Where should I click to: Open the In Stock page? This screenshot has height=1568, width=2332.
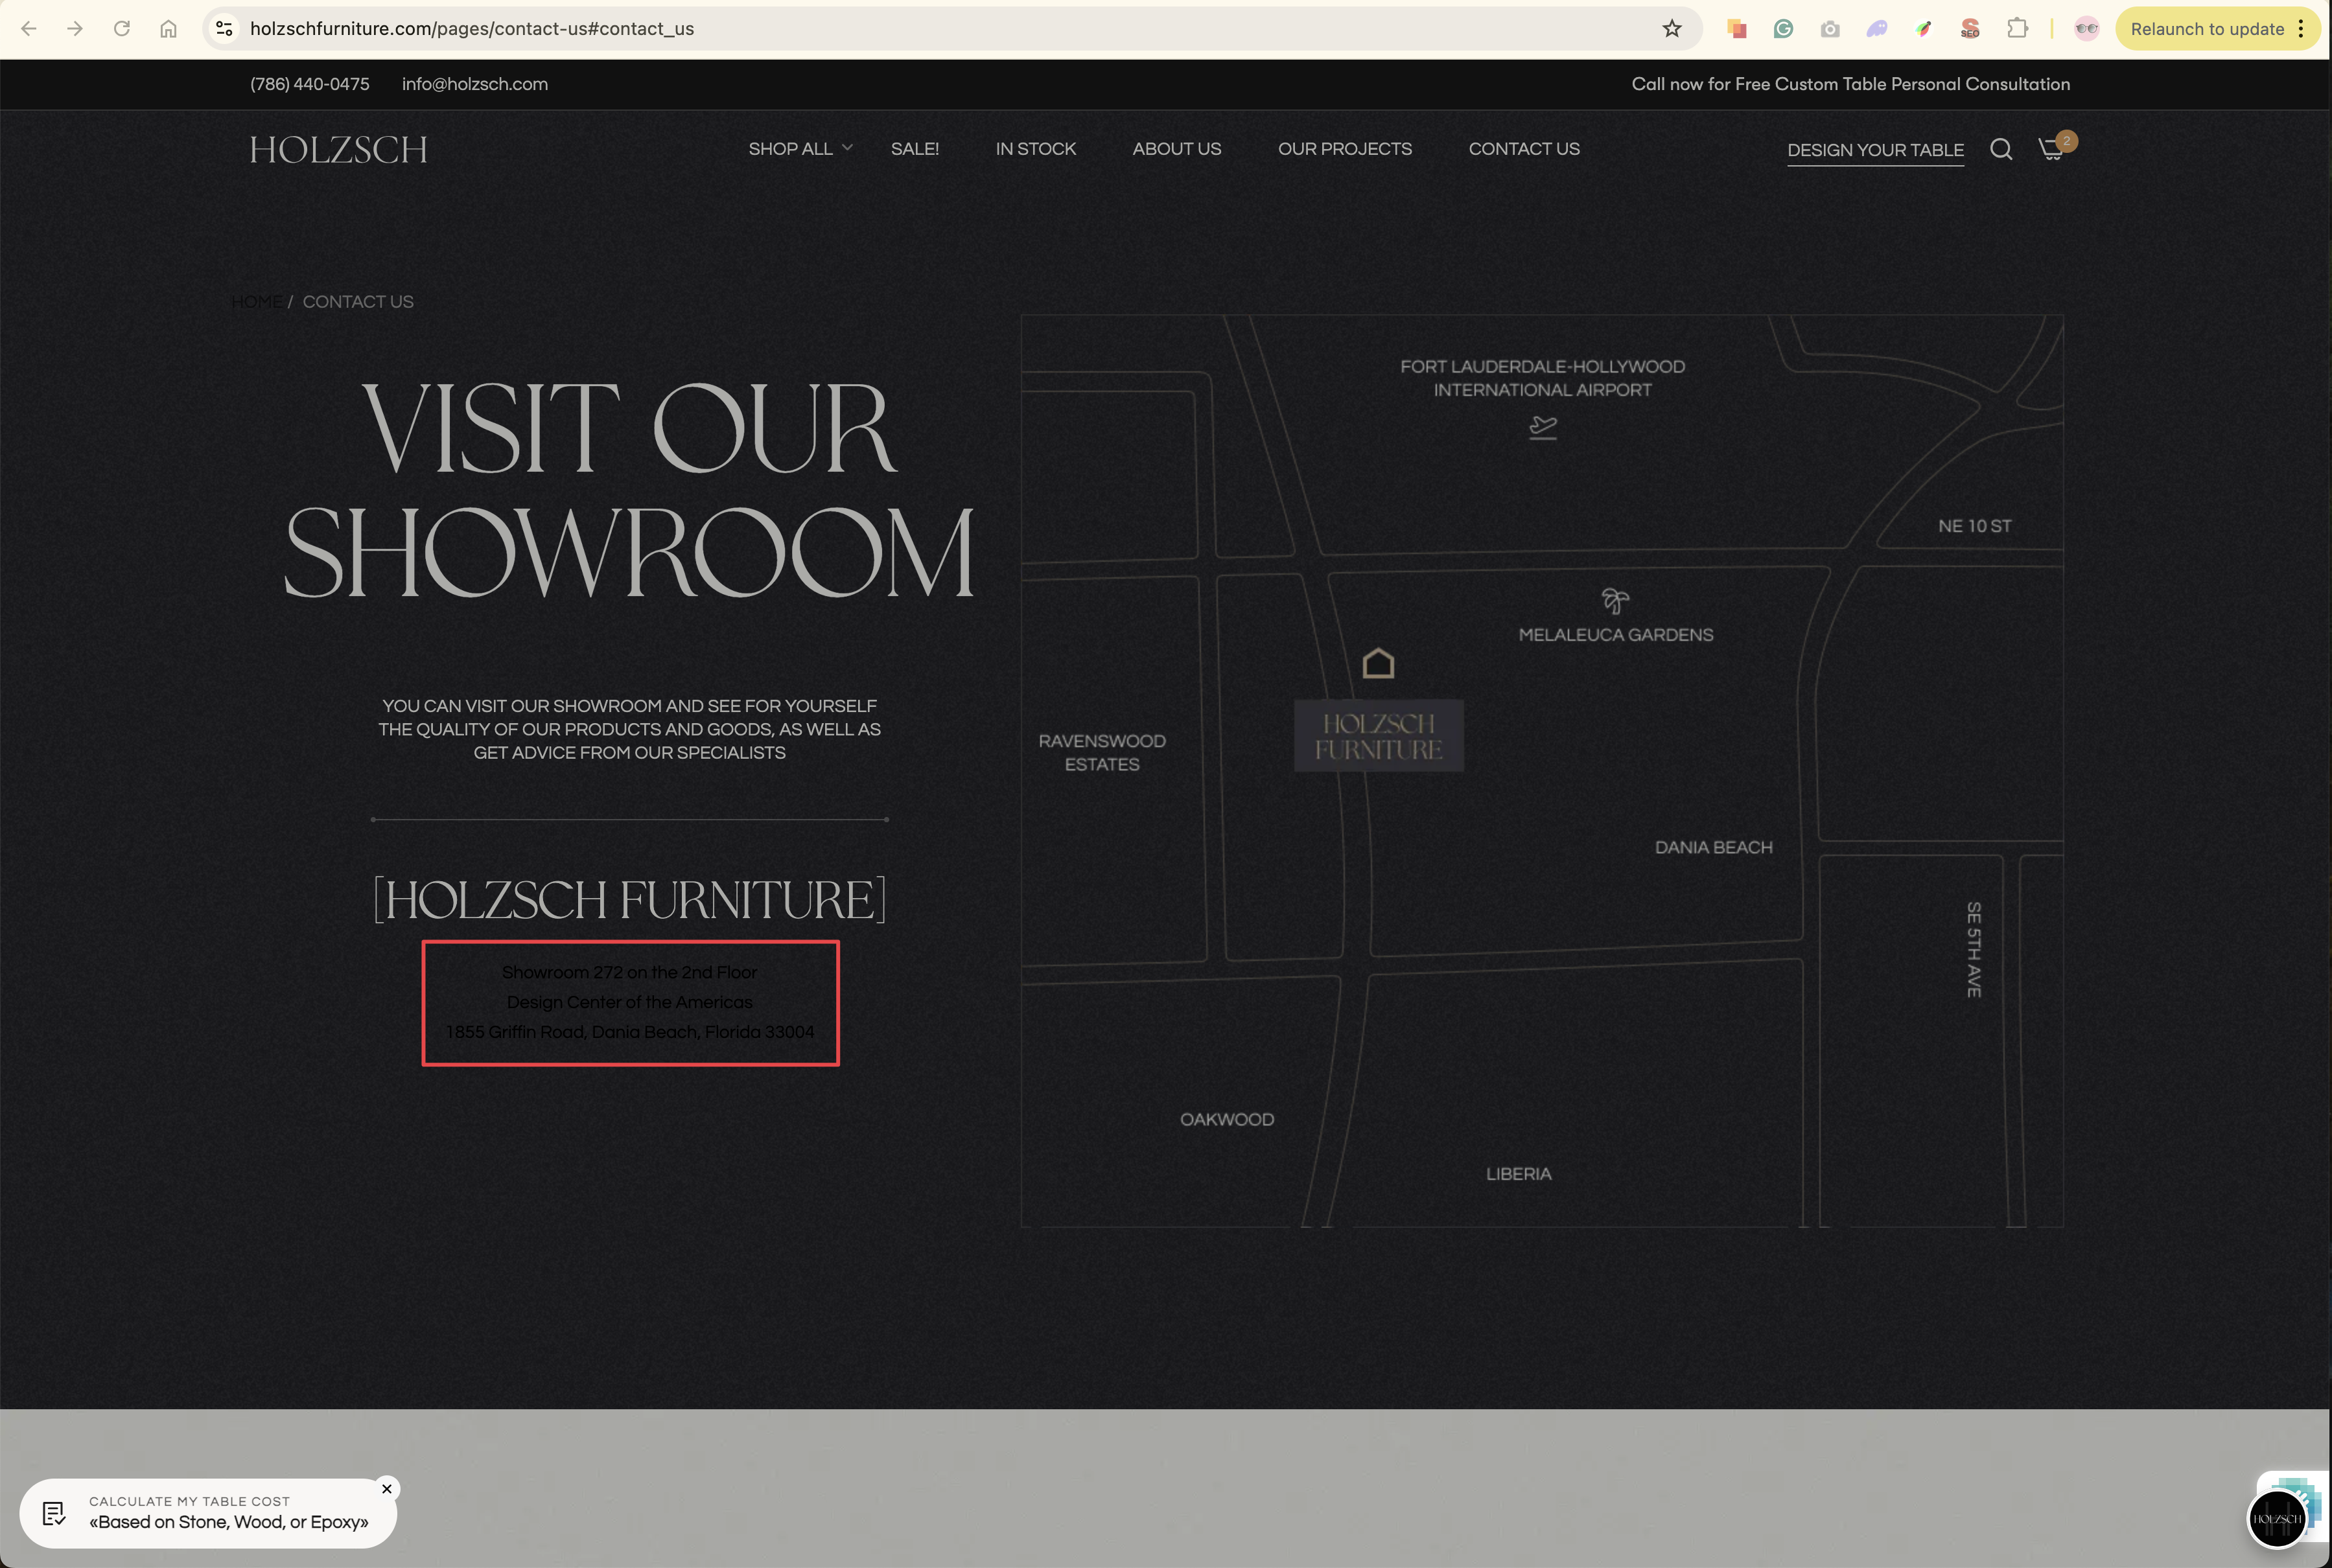click(1035, 149)
